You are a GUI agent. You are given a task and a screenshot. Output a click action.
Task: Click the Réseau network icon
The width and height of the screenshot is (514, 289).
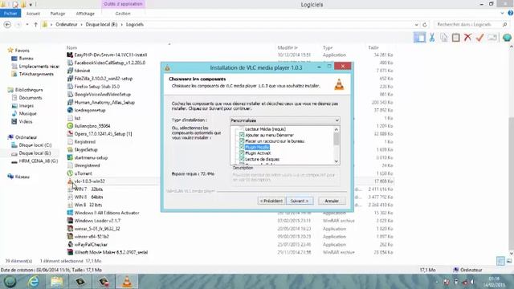coord(10,177)
